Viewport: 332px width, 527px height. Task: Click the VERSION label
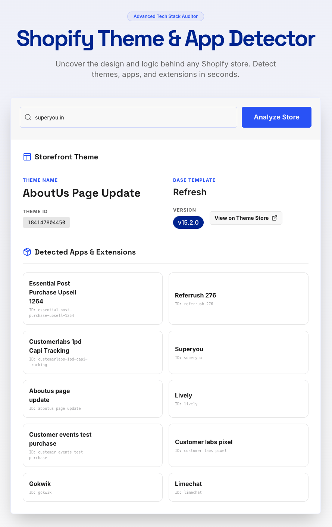[x=185, y=210]
